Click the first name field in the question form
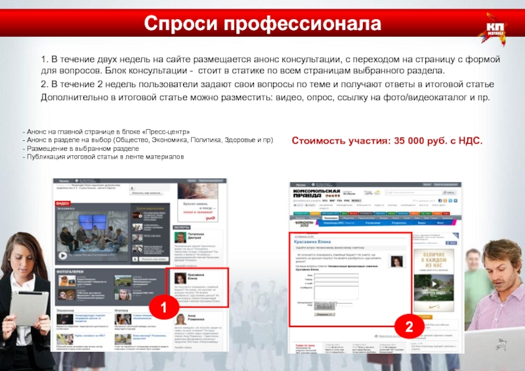 click(x=336, y=275)
